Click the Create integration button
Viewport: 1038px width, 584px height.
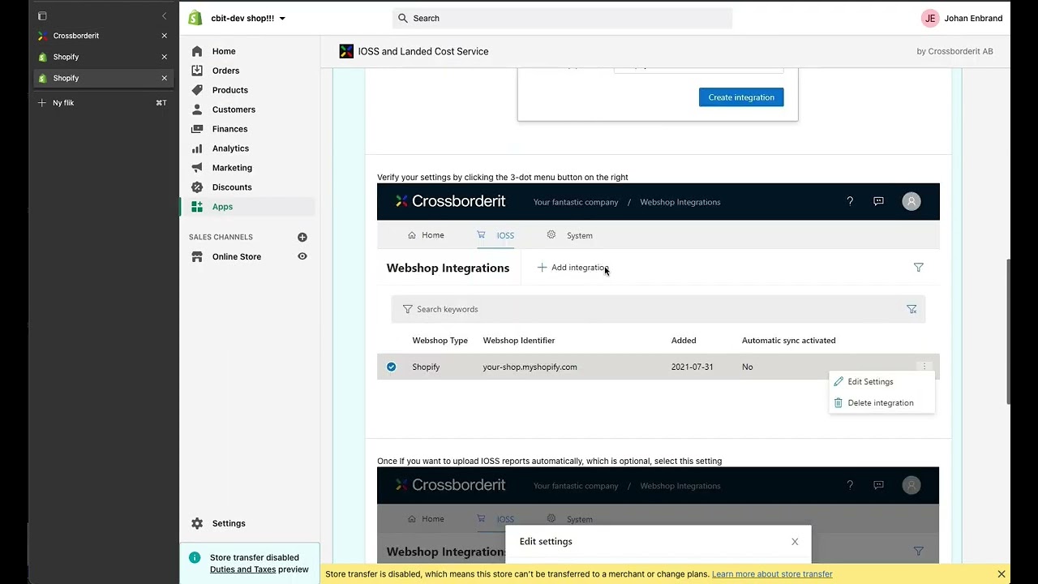tap(741, 97)
